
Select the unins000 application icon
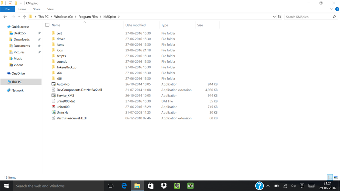[53, 106]
